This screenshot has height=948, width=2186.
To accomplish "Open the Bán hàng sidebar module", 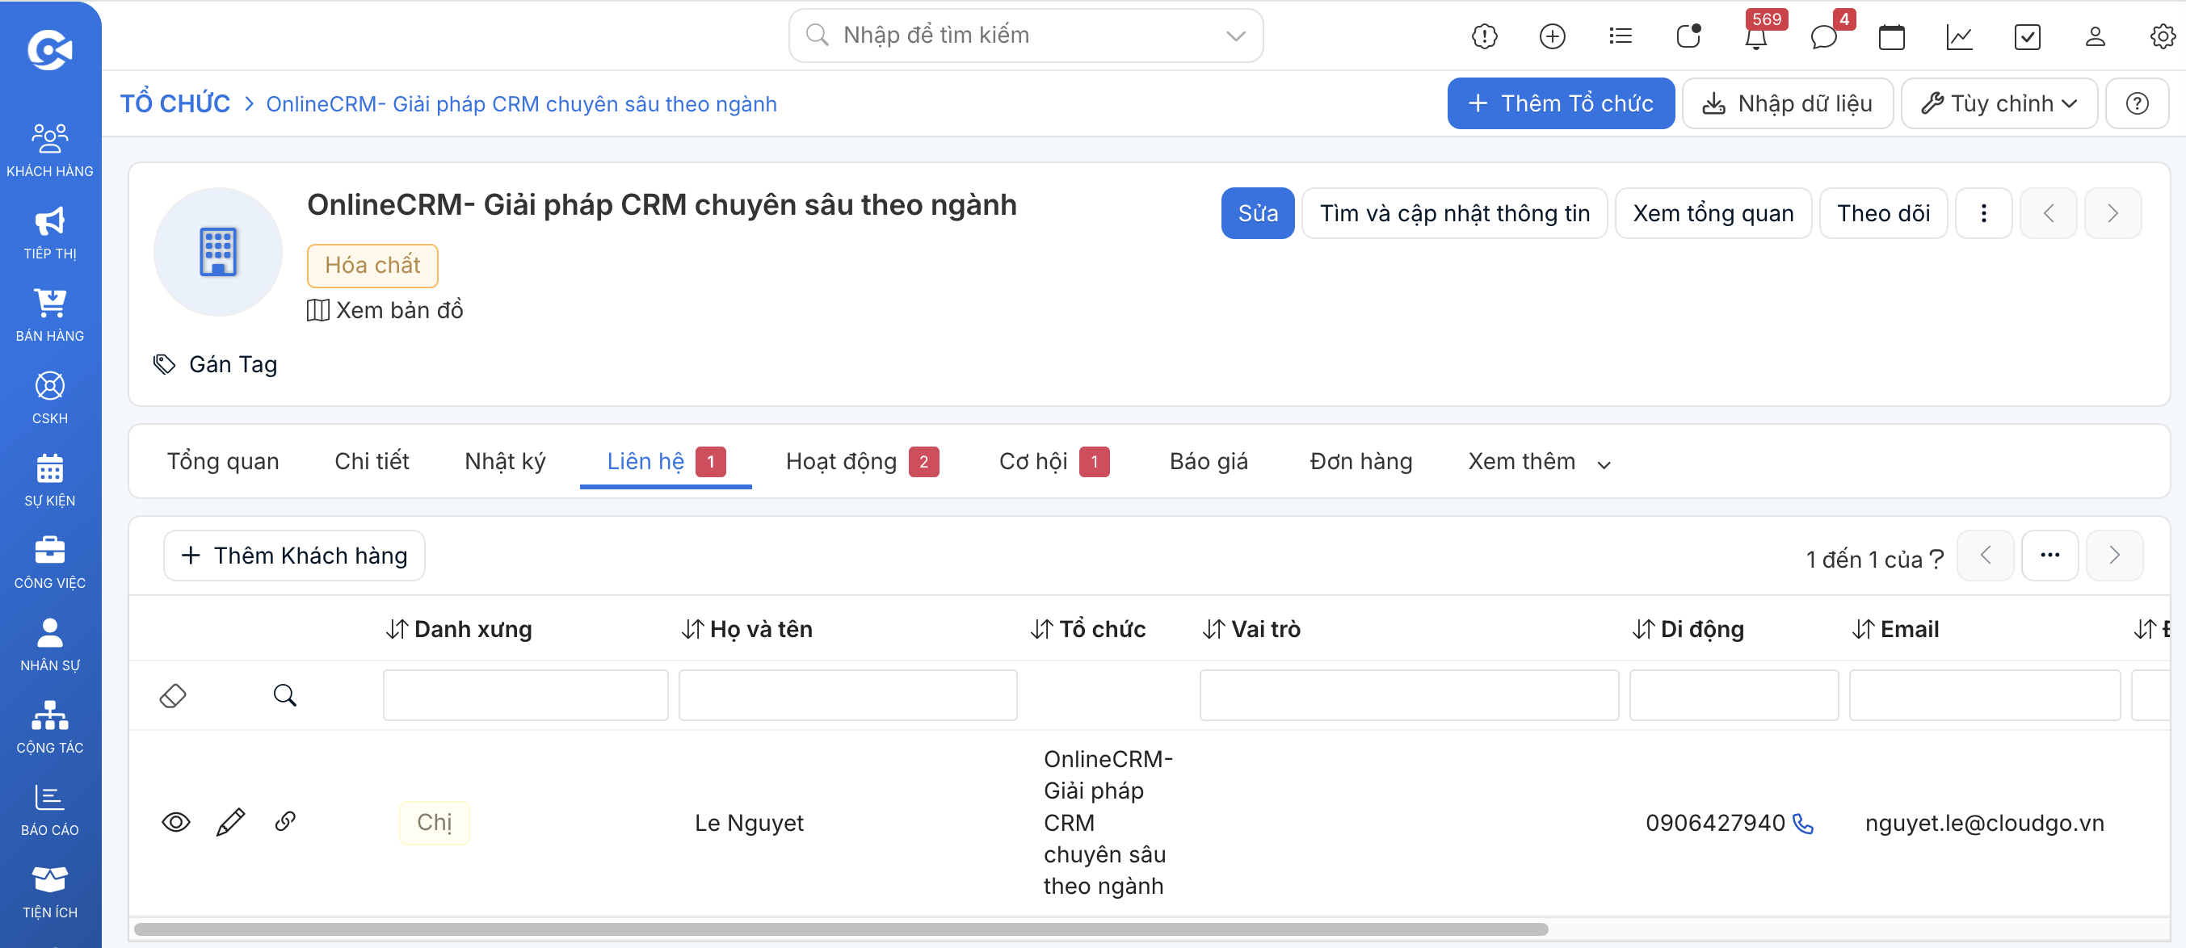I will (50, 315).
